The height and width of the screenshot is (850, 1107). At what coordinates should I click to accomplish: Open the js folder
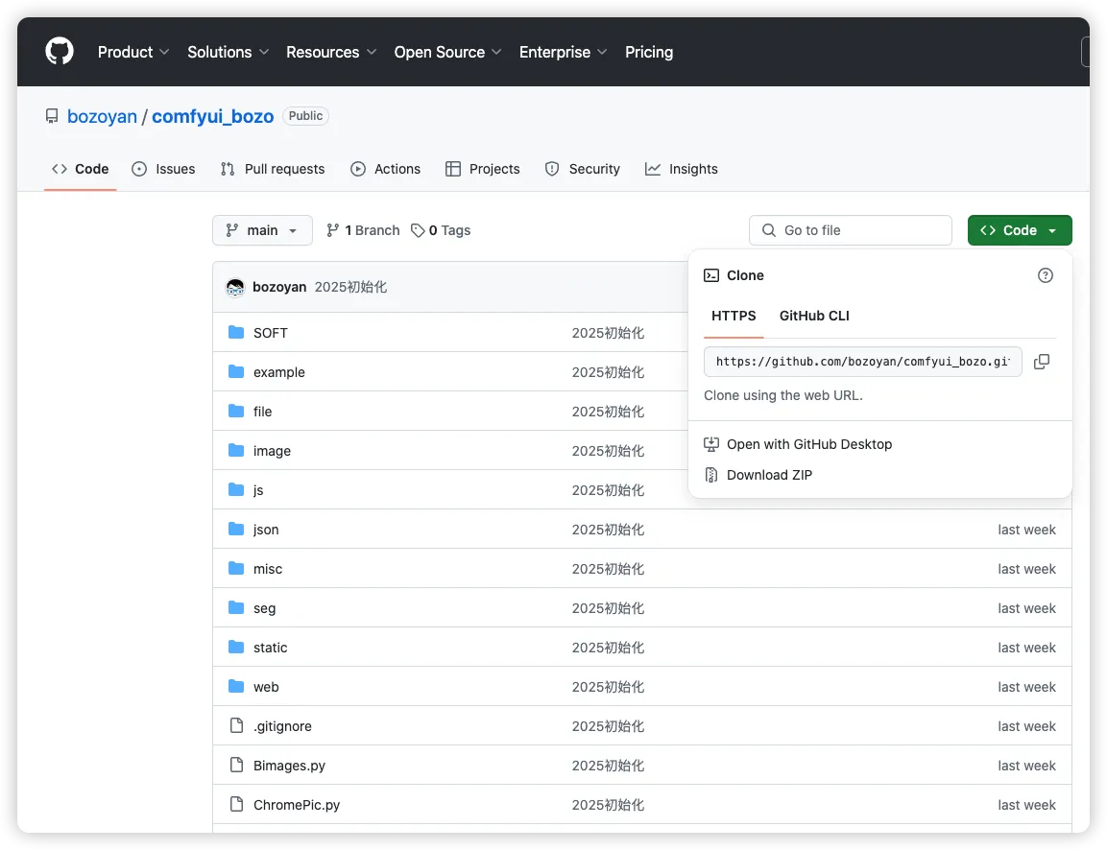point(258,490)
